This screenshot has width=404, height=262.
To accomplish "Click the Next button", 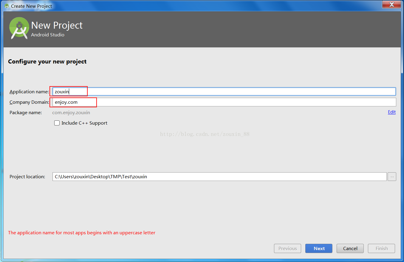I will [x=319, y=248].
